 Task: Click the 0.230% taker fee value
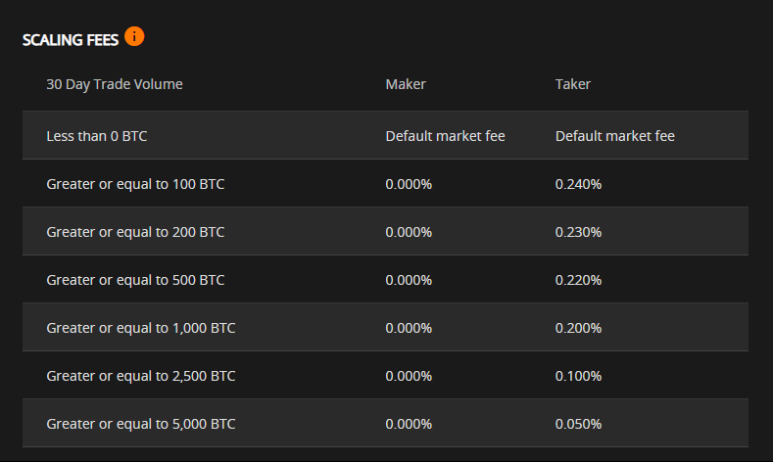pos(578,232)
